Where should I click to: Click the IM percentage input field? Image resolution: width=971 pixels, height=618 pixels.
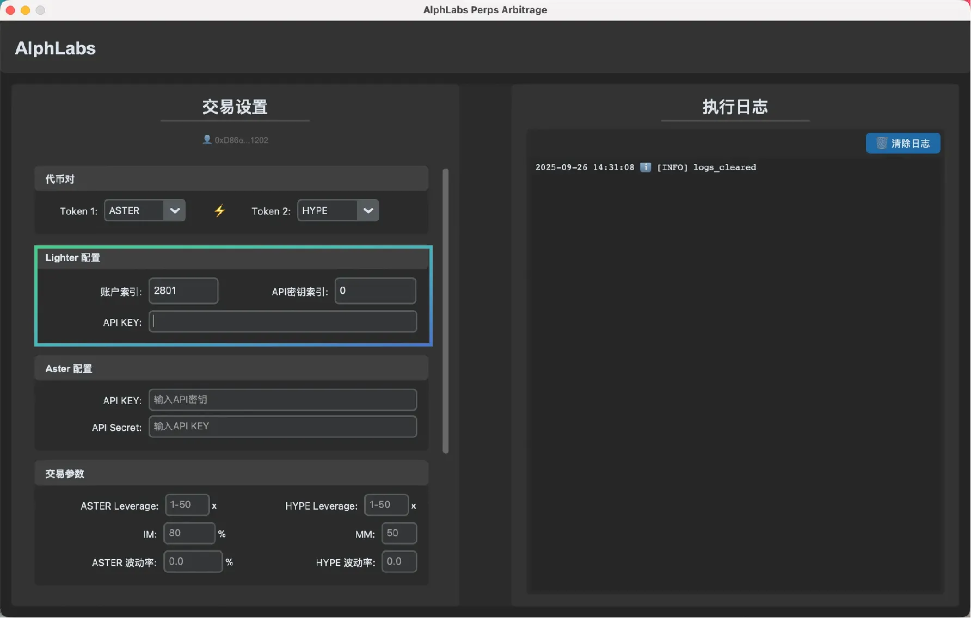pos(189,533)
